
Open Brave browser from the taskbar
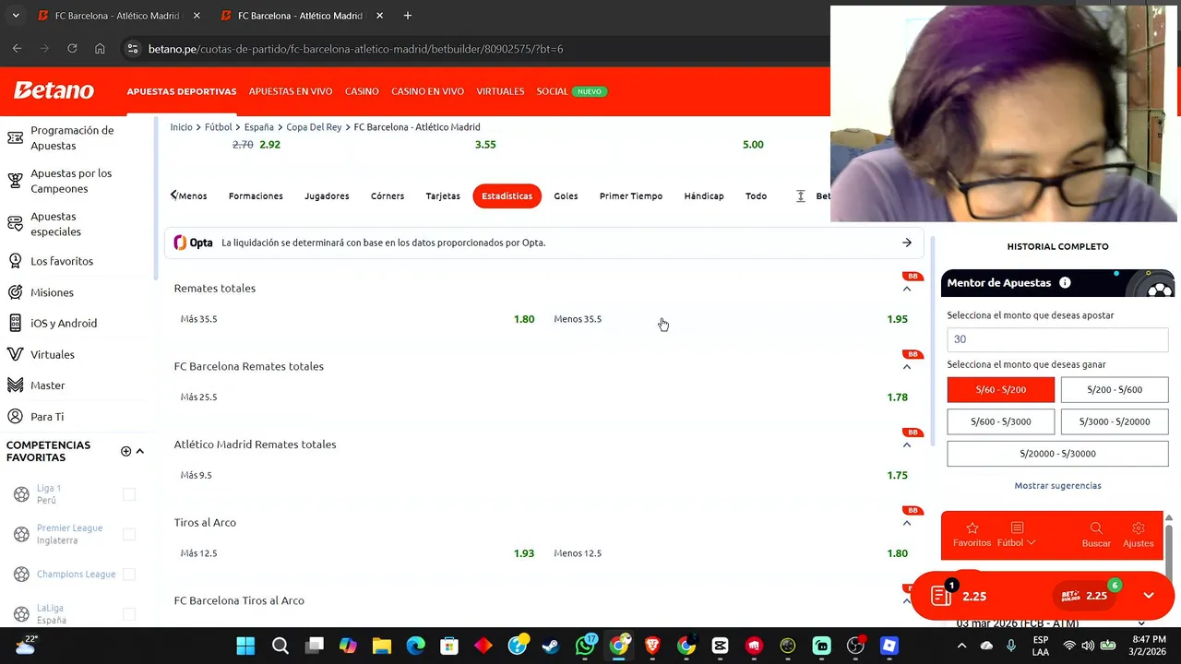coord(652,646)
